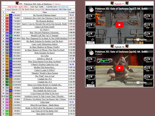Image resolution: width=155 pixels, height=116 pixels.
Task: Click the USB GameCube controller link
Action: [63, 7]
